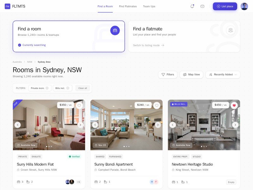Click the Switch to listing mode link

click(148, 45)
